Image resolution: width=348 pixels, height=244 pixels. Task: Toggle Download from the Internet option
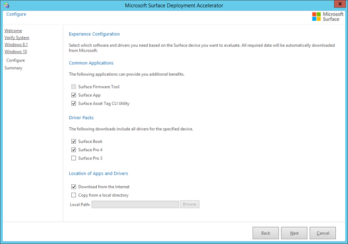pyautogui.click(x=74, y=187)
